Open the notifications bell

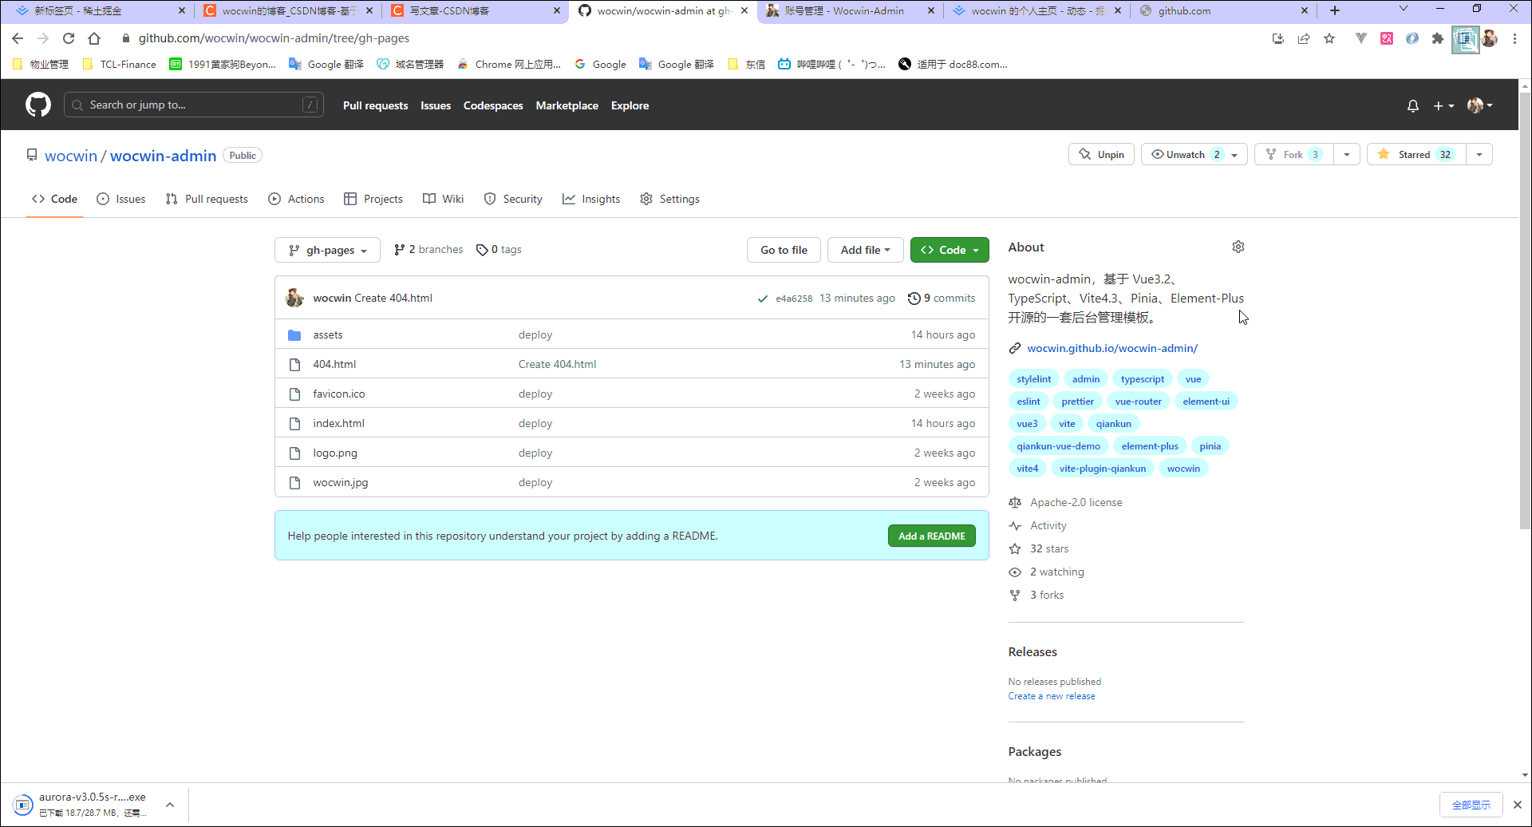1413,105
